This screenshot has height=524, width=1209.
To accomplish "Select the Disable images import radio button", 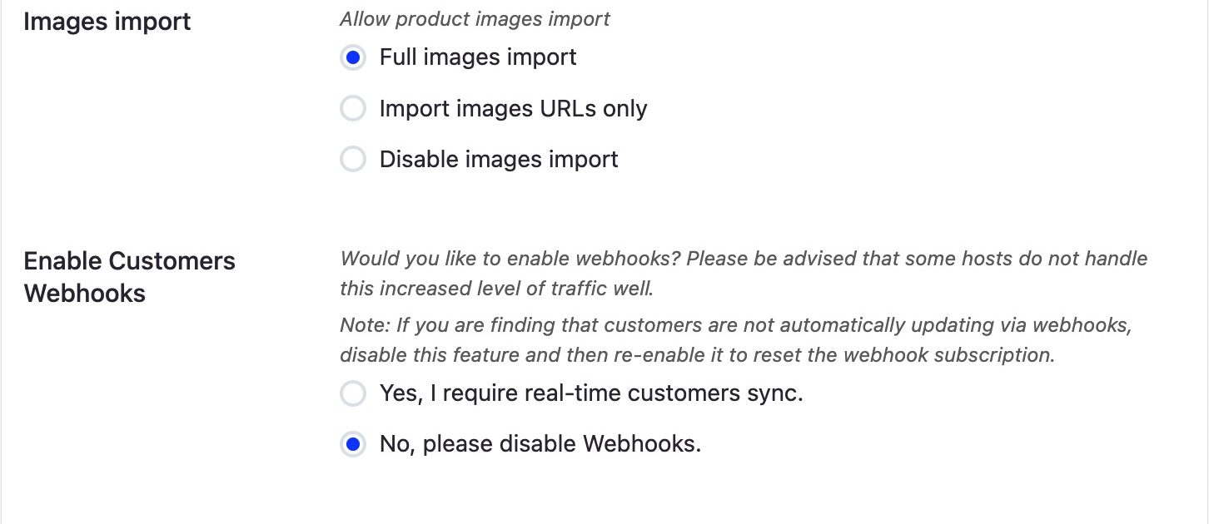I will pyautogui.click(x=353, y=160).
